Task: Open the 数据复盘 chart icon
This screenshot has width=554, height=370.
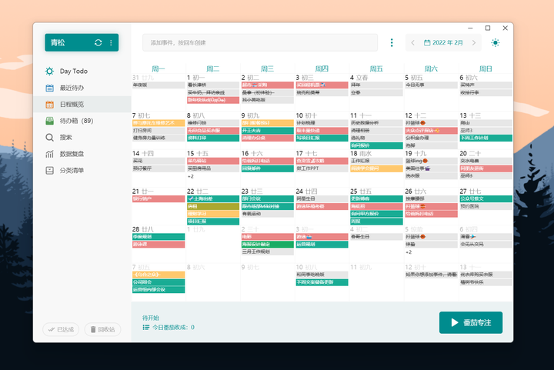Action: (49, 154)
